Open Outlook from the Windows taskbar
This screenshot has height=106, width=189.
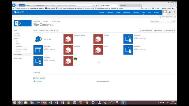38,102
